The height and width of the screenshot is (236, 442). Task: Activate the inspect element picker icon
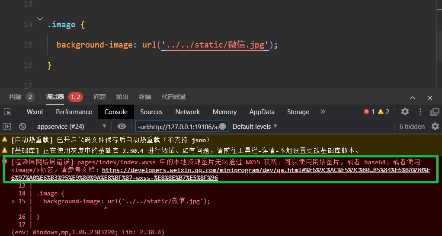(7, 112)
